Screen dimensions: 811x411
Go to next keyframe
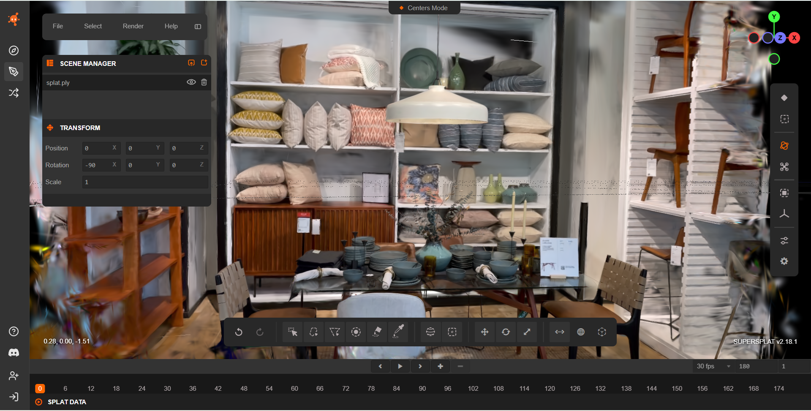tap(420, 367)
